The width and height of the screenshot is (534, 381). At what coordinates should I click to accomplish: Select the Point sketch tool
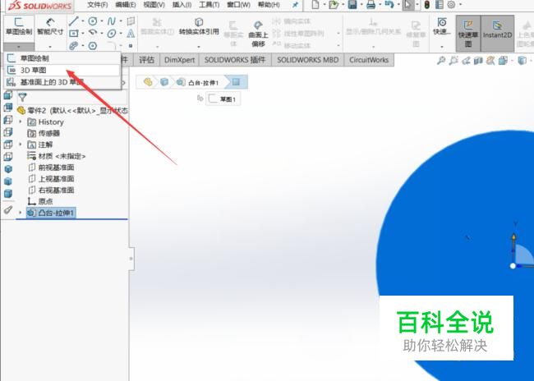point(131,46)
